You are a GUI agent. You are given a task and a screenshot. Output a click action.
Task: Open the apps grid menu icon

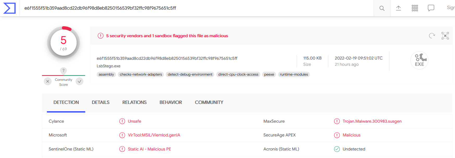415,8
